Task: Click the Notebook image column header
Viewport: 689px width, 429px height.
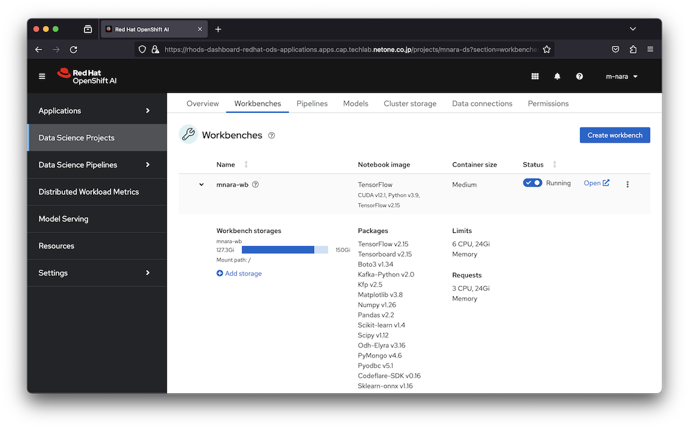Action: [x=384, y=165]
